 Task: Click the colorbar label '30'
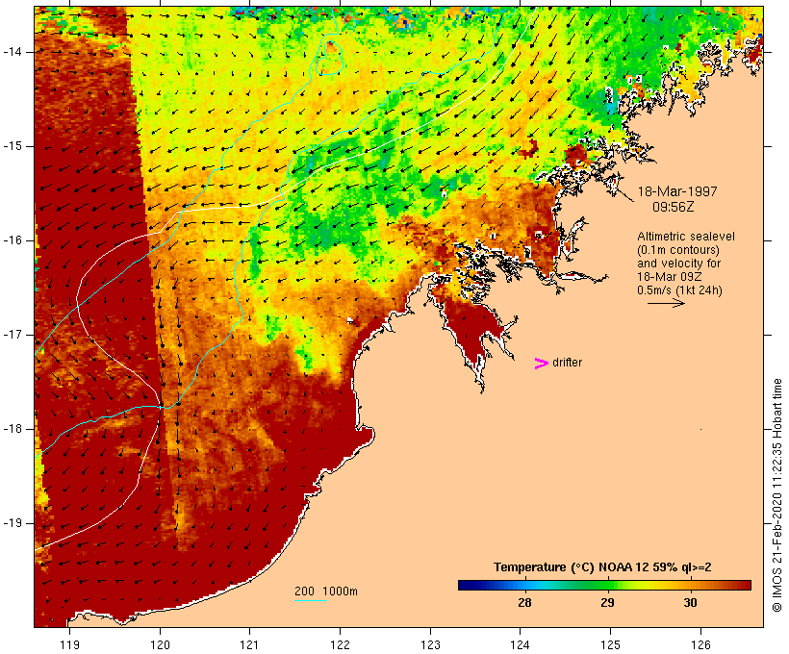pyautogui.click(x=691, y=602)
